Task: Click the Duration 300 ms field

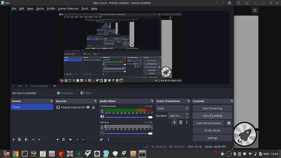Action: coord(176,116)
